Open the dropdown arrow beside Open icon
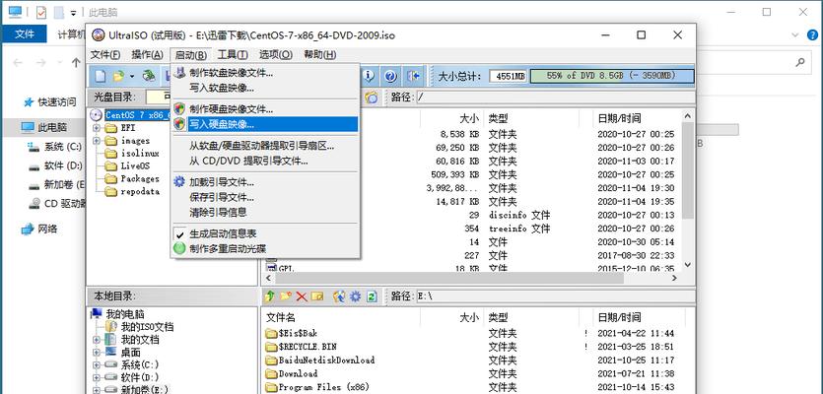The width and height of the screenshot is (823, 394). (x=132, y=77)
